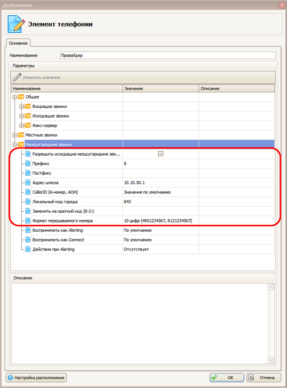Click the Междугородние звонки folder icon
Image resolution: width=287 pixels, height=388 pixels.
[x=21, y=144]
